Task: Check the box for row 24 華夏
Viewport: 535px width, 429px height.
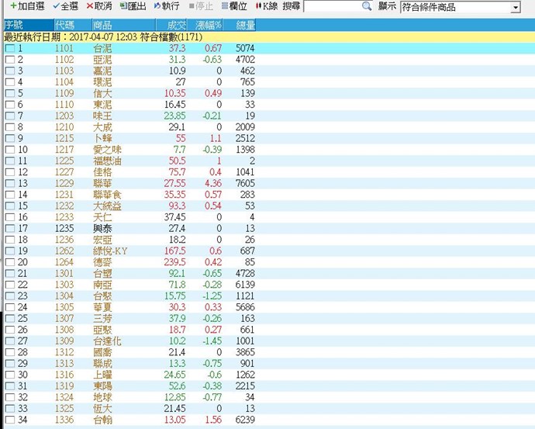Action: pyautogui.click(x=10, y=307)
